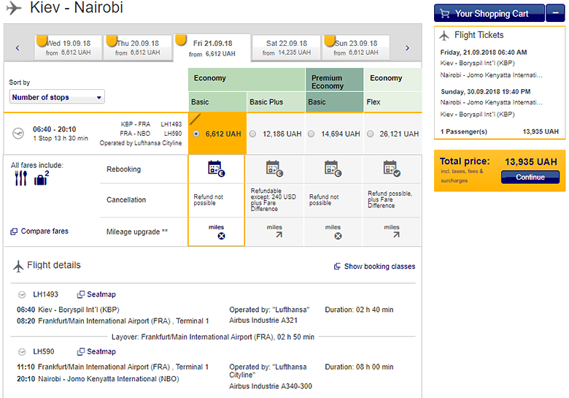This screenshot has width=569, height=398.
Task: Choose the 14,694 UAH Premium Economy fare
Action: [311, 134]
